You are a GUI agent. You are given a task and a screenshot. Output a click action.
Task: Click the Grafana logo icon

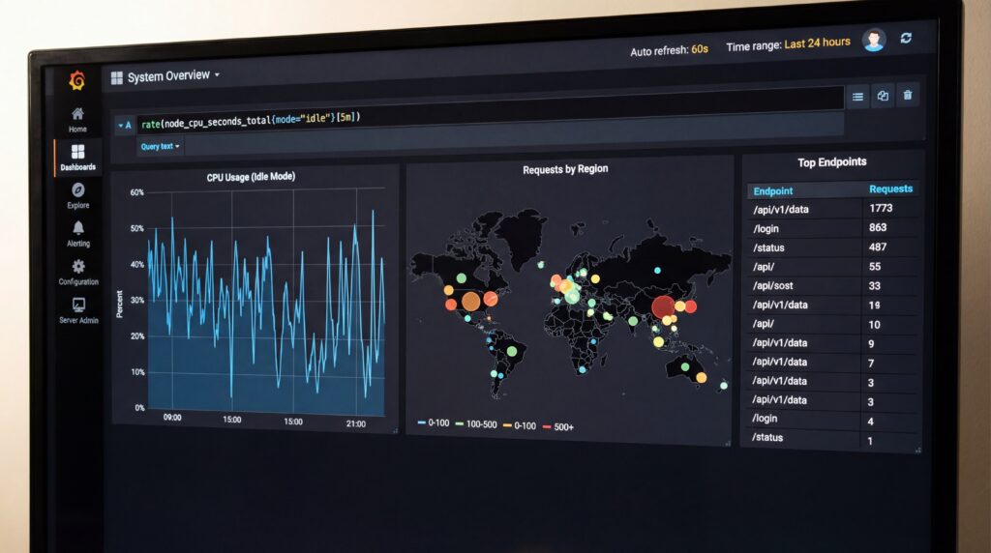[x=77, y=81]
